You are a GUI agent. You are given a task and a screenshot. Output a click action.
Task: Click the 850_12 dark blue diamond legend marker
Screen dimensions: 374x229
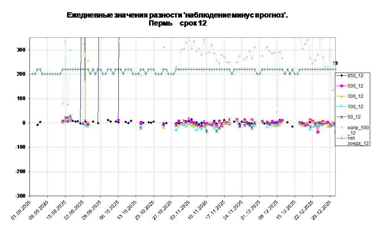click(341, 76)
